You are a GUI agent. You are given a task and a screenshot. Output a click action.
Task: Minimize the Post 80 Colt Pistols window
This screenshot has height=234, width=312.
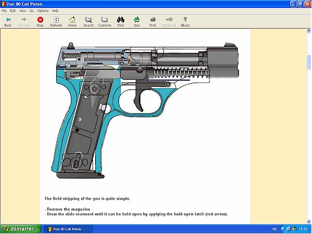tap(293, 4)
